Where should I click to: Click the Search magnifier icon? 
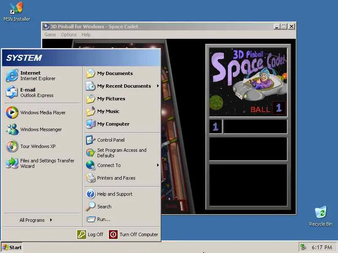(90, 207)
